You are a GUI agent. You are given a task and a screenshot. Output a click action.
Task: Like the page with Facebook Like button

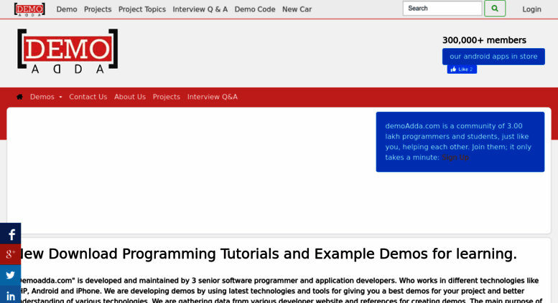click(462, 69)
